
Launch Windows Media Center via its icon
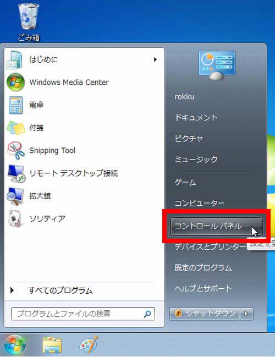(x=15, y=82)
